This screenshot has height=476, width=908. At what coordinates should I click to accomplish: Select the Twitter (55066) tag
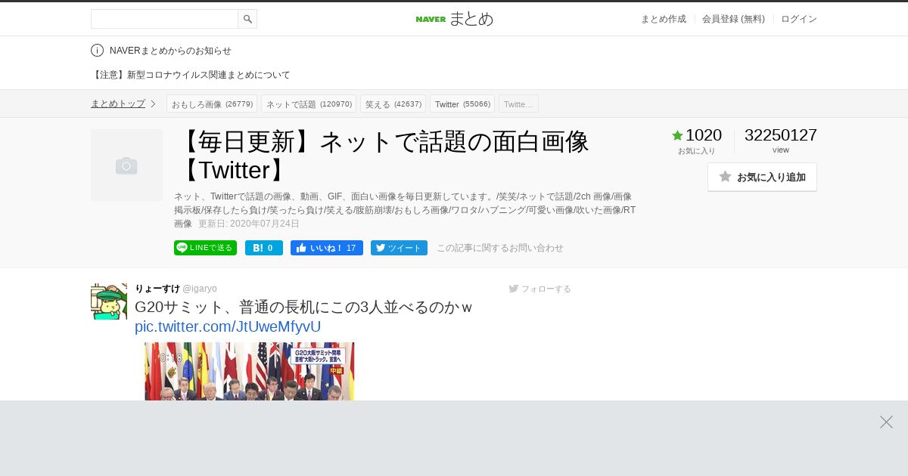click(462, 104)
